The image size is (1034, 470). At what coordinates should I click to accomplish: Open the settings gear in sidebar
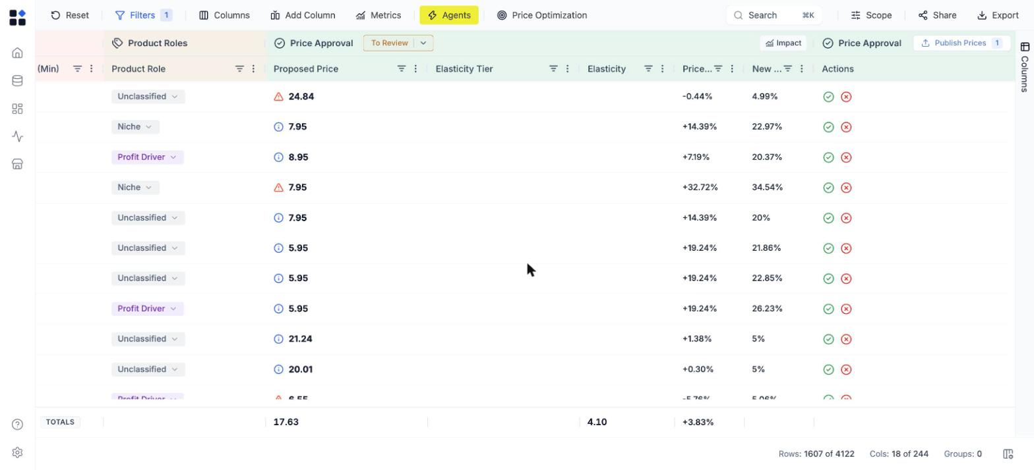point(18,453)
